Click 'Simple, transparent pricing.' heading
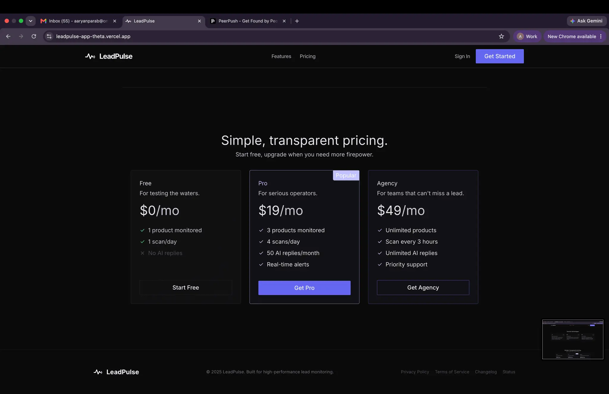This screenshot has height=394, width=609. (304, 140)
